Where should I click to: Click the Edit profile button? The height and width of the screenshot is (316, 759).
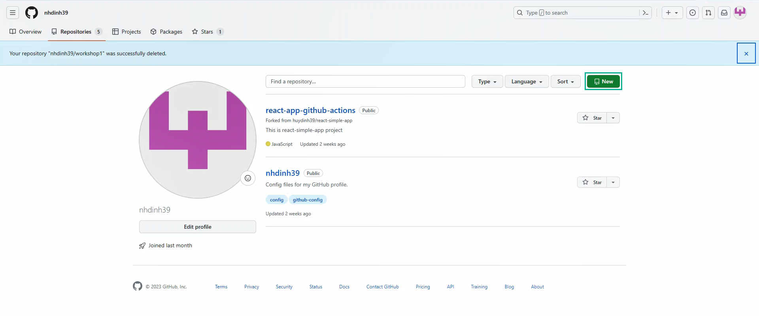coord(198,227)
